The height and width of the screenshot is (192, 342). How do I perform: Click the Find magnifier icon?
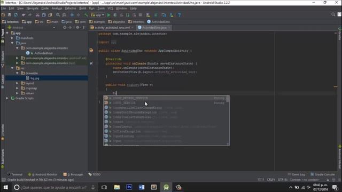click(x=58, y=15)
